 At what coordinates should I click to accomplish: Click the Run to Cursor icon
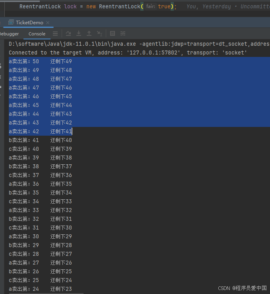[99, 33]
